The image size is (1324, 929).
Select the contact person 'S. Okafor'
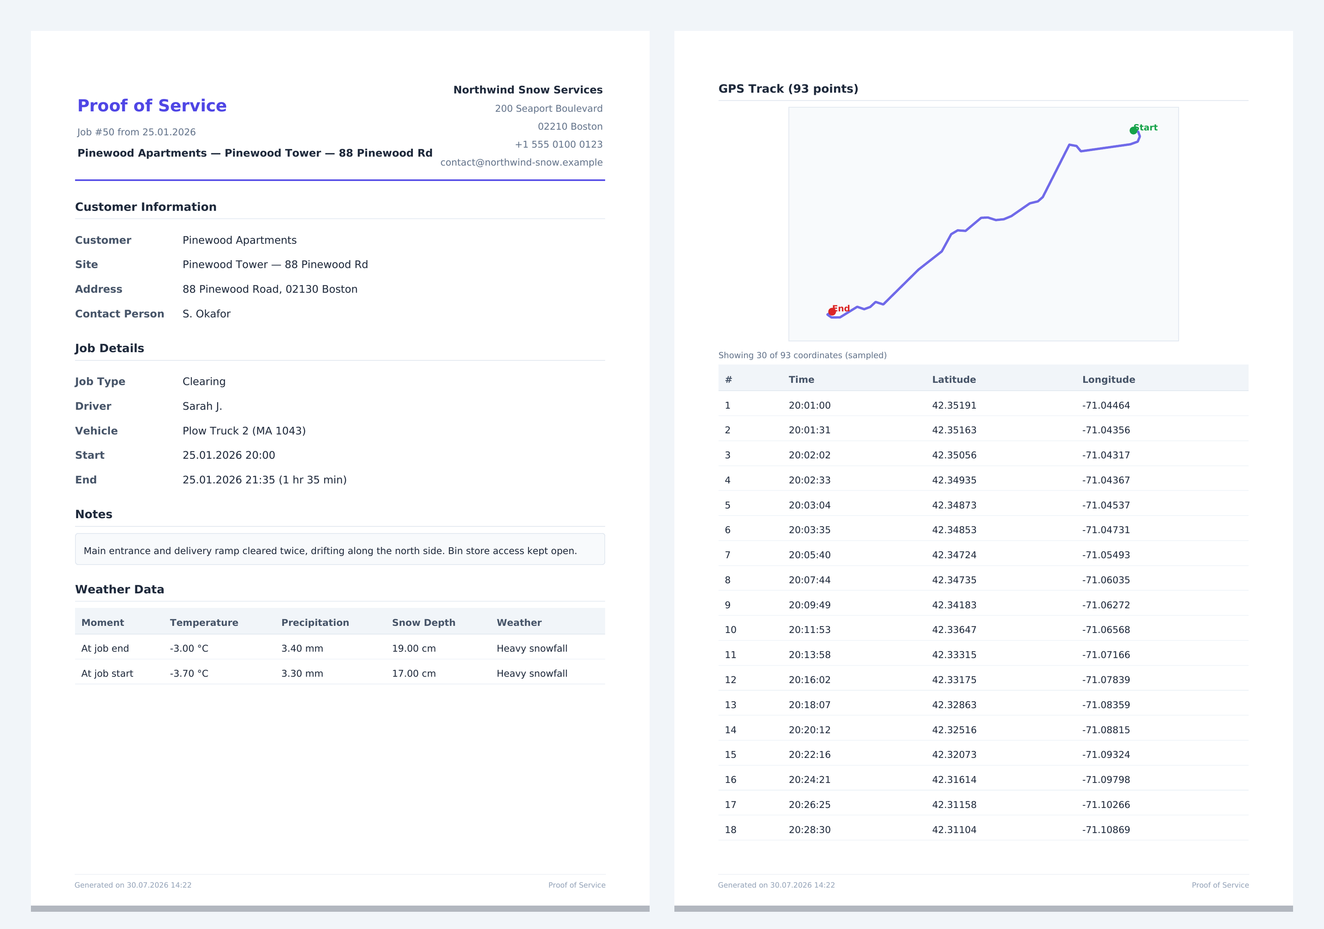(x=206, y=314)
